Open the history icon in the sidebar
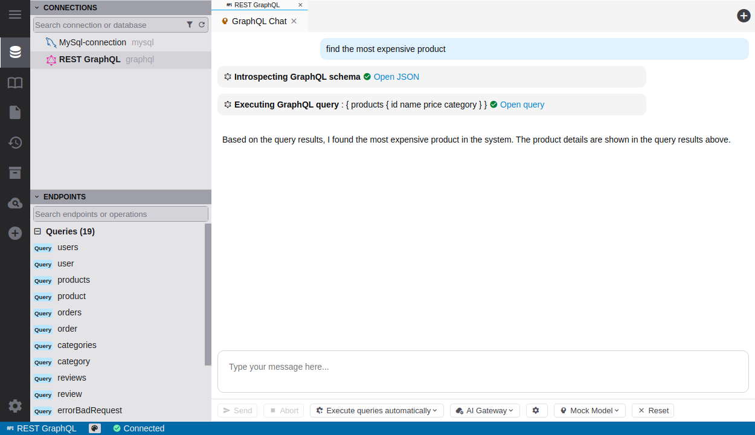755x435 pixels. pyautogui.click(x=15, y=143)
